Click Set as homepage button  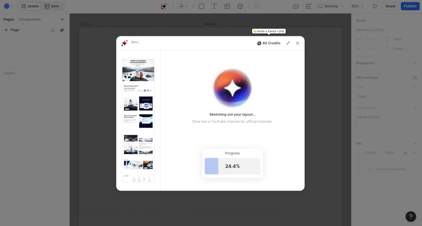(386, 169)
